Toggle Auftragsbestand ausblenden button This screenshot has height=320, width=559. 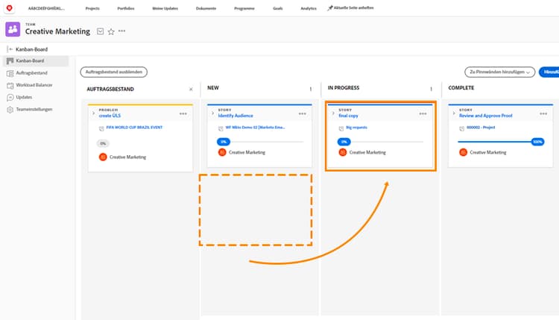[114, 72]
